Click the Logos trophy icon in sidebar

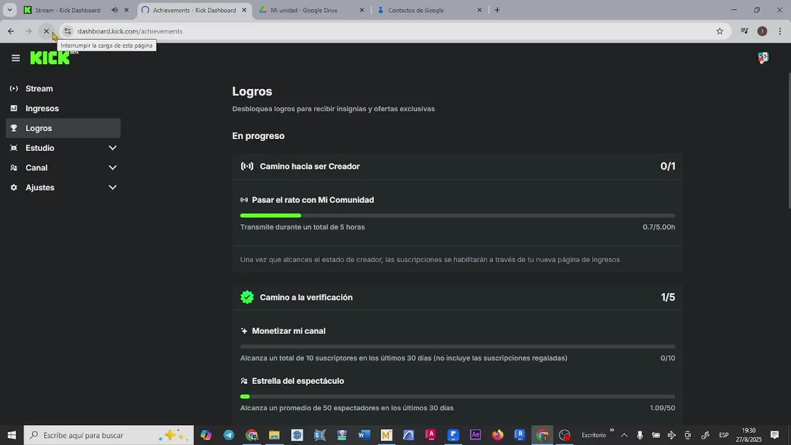tap(14, 128)
